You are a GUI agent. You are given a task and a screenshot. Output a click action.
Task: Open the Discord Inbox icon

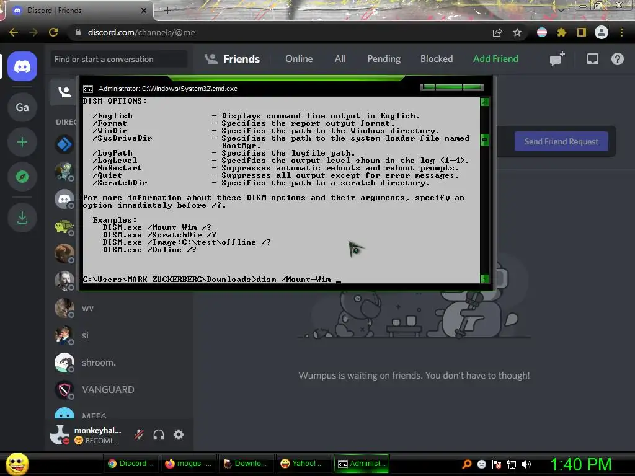[592, 59]
